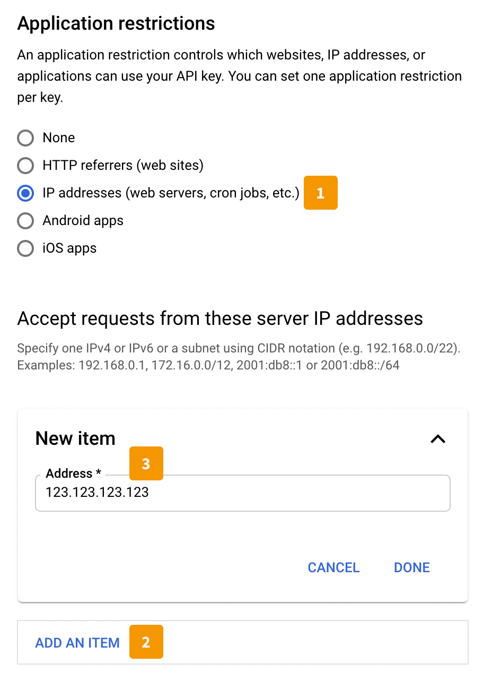The image size is (492, 689).
Task: Click the Application restrictions heading
Action: (x=116, y=23)
